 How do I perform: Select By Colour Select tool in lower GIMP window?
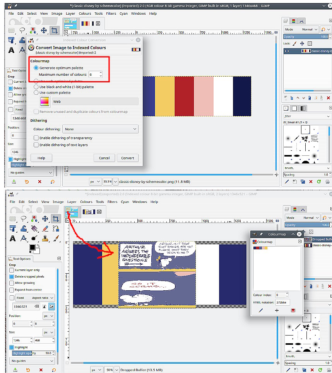click(x=34, y=219)
